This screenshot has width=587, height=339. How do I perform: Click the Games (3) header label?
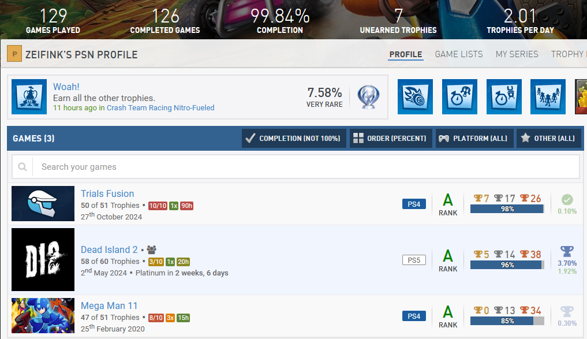[x=33, y=138]
